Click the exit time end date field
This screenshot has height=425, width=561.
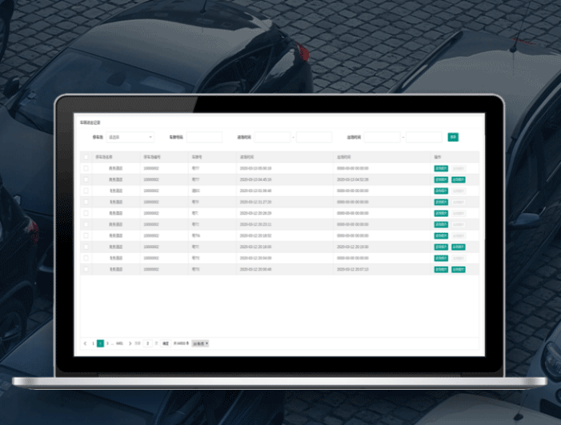tap(424, 137)
